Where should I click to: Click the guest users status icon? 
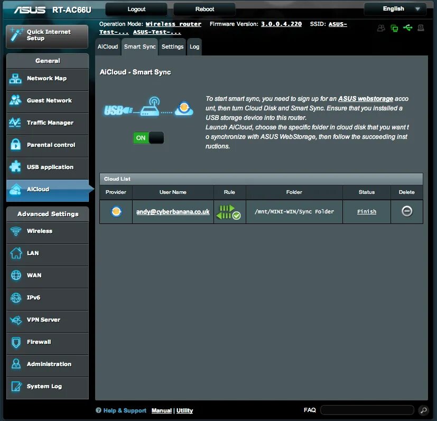(x=381, y=28)
